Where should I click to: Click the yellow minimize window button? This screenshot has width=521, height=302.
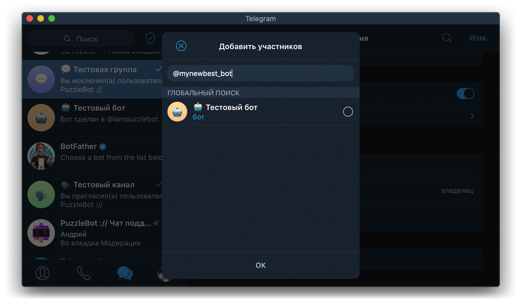[x=41, y=18]
